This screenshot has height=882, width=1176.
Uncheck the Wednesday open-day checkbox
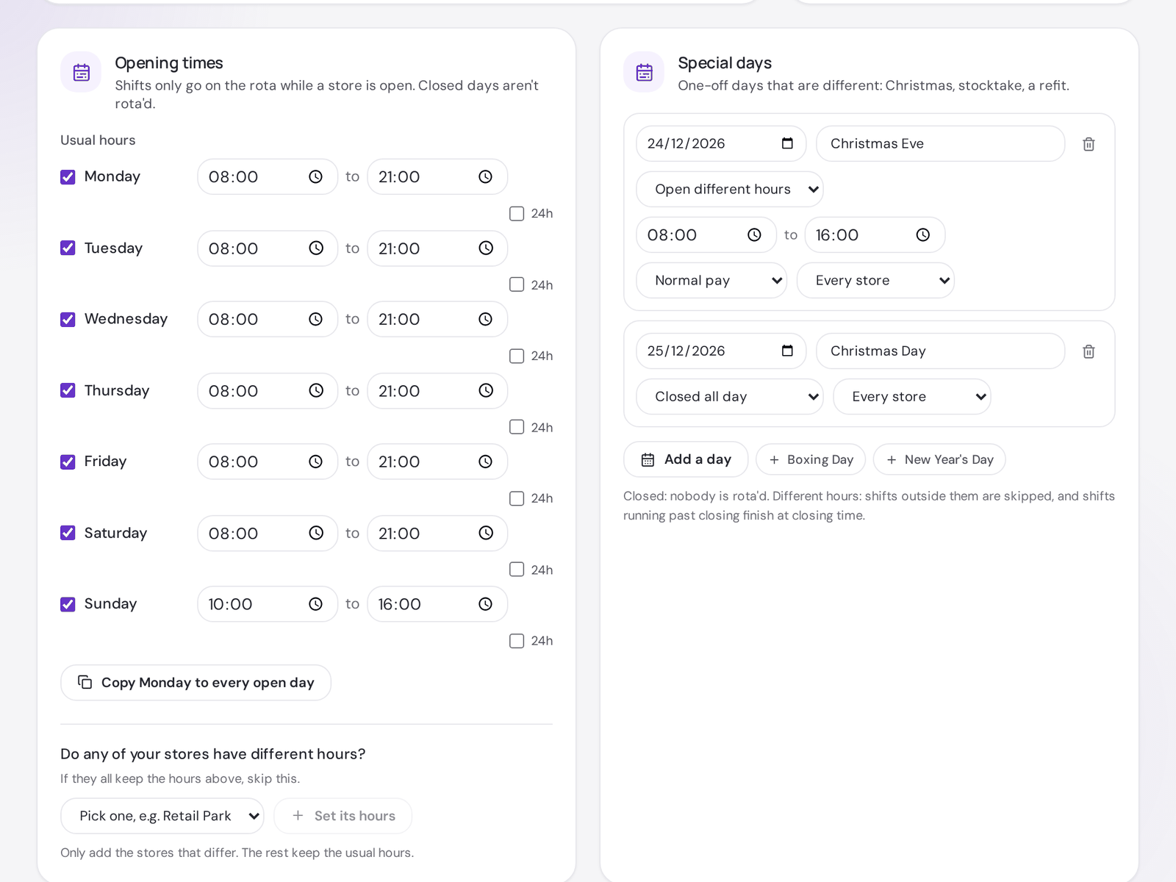[68, 320]
